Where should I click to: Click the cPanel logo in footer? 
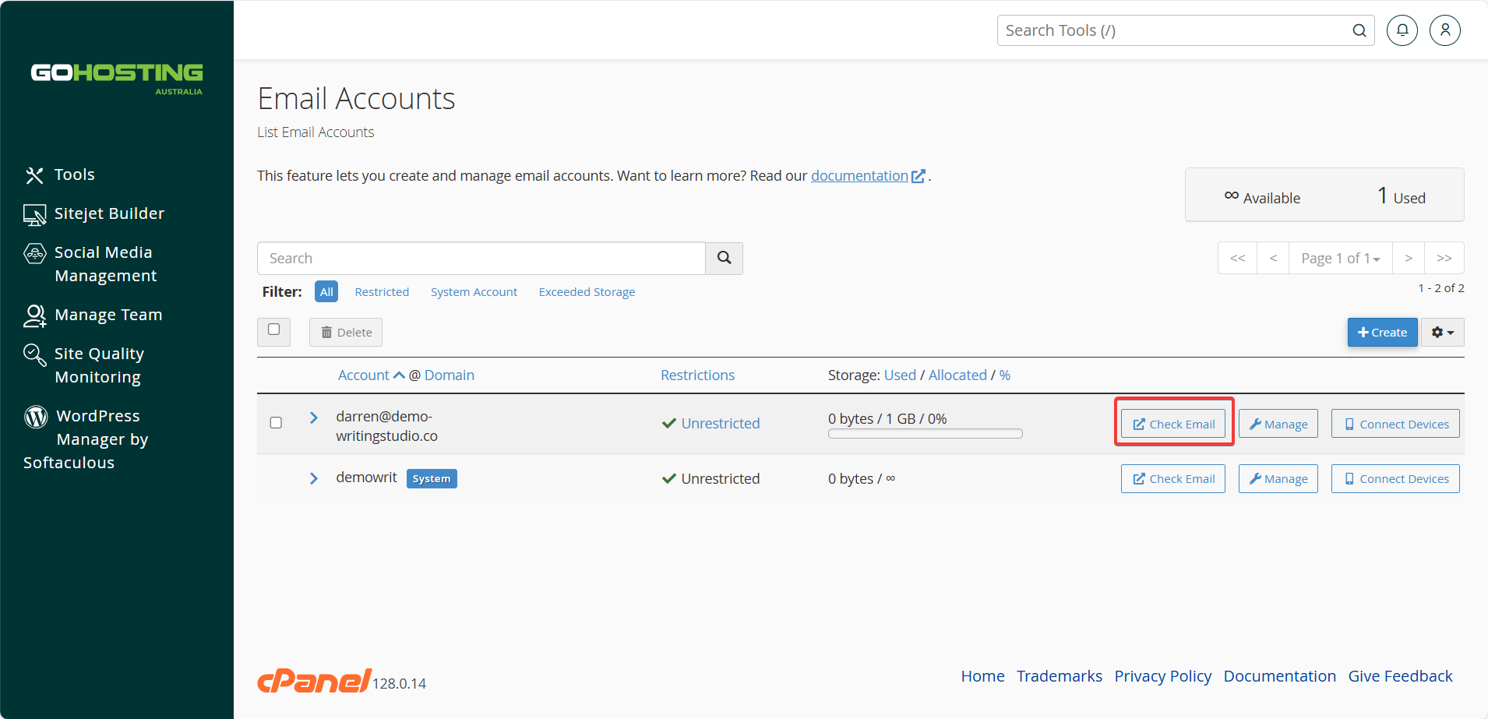pyautogui.click(x=315, y=681)
